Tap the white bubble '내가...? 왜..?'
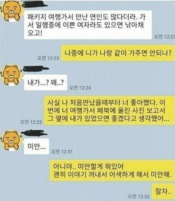Viewport: 175px width, 201px height. (x=46, y=82)
